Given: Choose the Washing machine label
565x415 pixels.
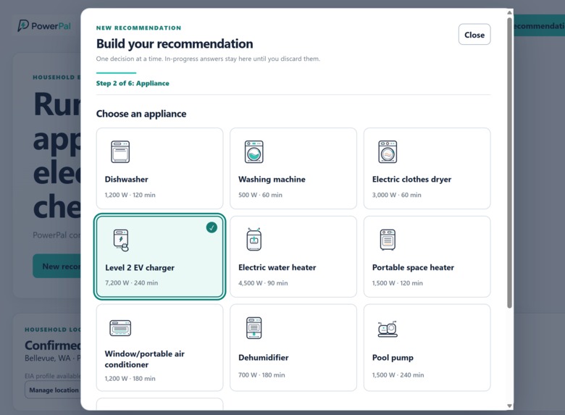Looking at the screenshot, I should [x=272, y=180].
